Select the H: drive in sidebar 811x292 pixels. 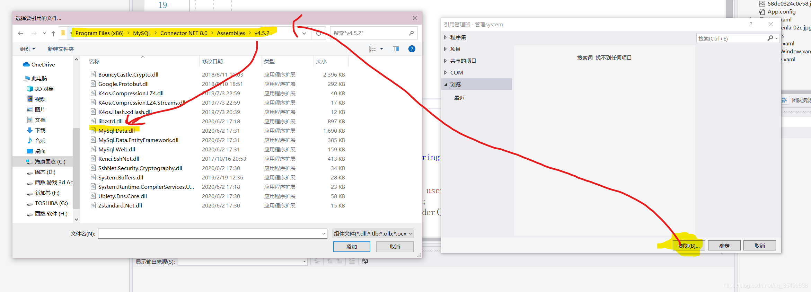coord(47,213)
